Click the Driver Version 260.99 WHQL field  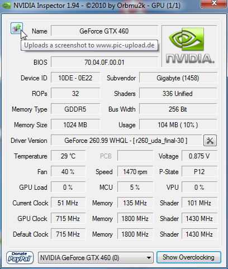tap(126, 141)
